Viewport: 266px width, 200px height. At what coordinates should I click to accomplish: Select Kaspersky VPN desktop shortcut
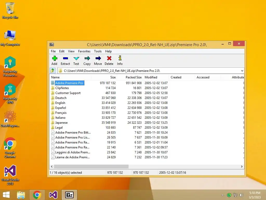click(x=10, y=93)
